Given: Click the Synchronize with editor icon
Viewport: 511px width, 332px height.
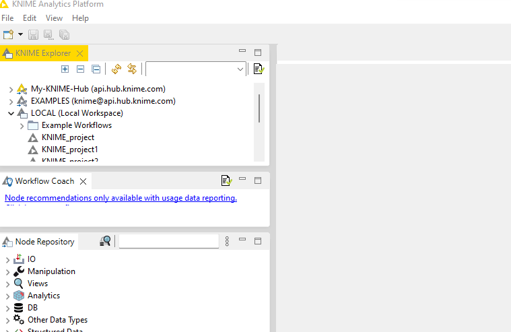Looking at the screenshot, I should click(132, 69).
